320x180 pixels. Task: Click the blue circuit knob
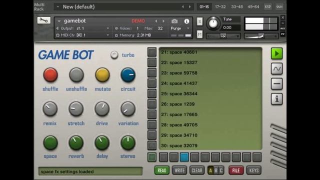128,75
